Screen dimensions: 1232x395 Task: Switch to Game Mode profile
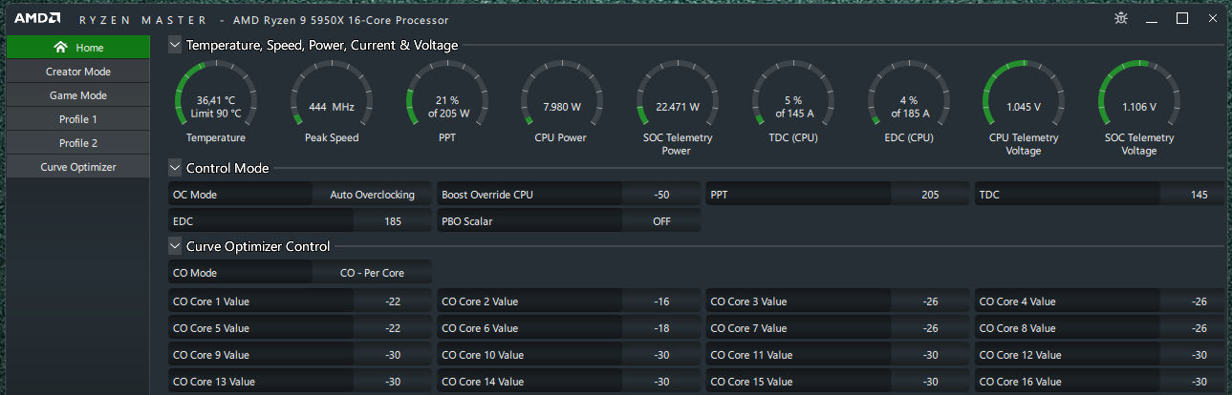[x=78, y=95]
